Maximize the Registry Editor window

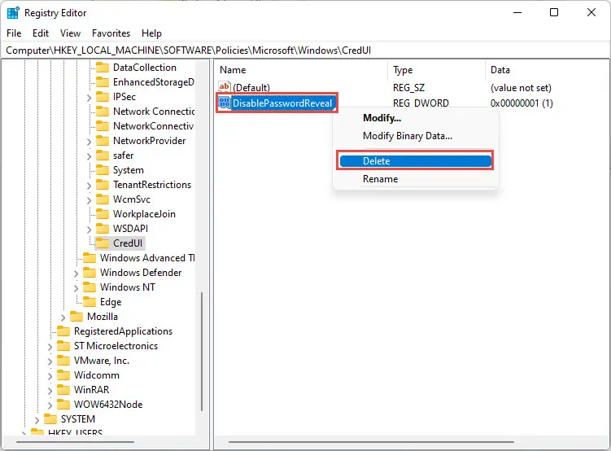(554, 12)
